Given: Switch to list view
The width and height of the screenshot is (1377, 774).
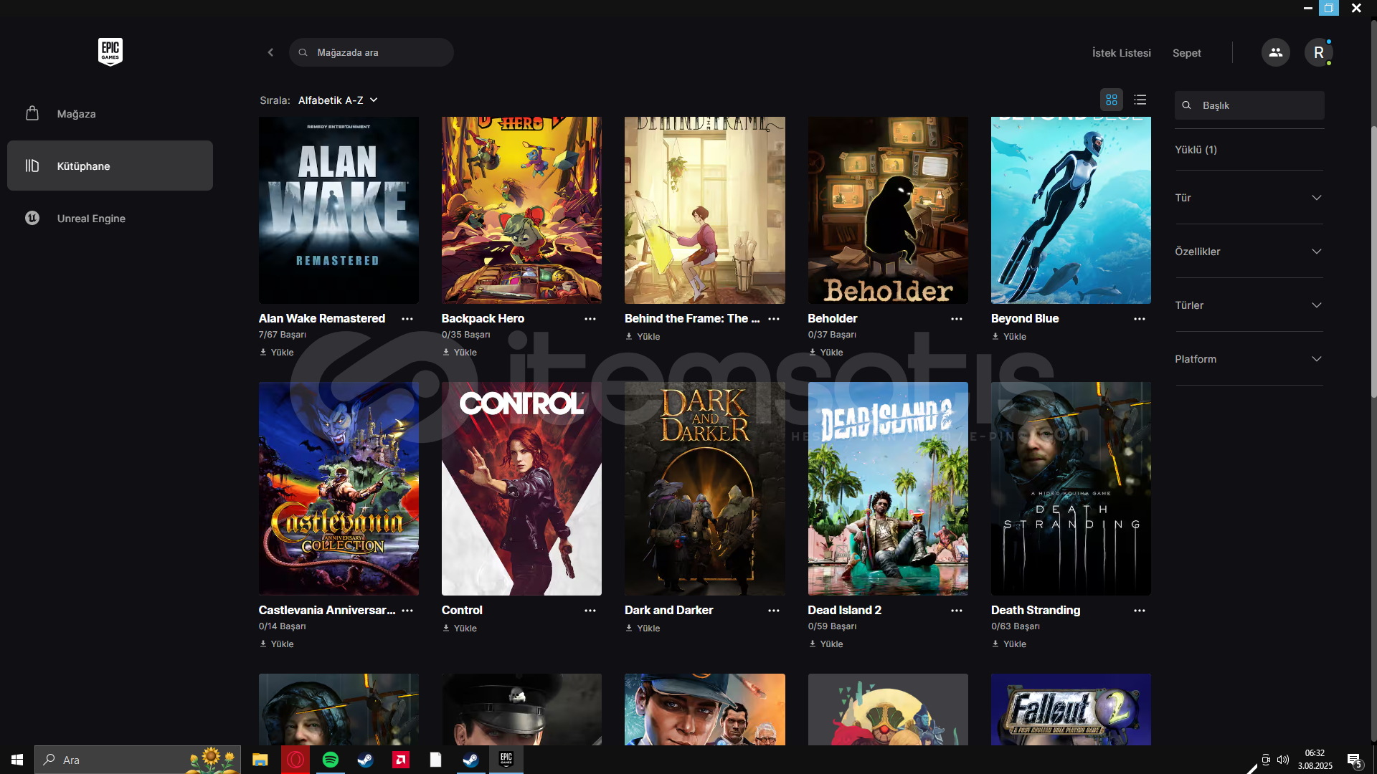Looking at the screenshot, I should coord(1140,100).
